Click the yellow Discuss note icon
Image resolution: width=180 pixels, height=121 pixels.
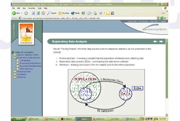[108, 13]
